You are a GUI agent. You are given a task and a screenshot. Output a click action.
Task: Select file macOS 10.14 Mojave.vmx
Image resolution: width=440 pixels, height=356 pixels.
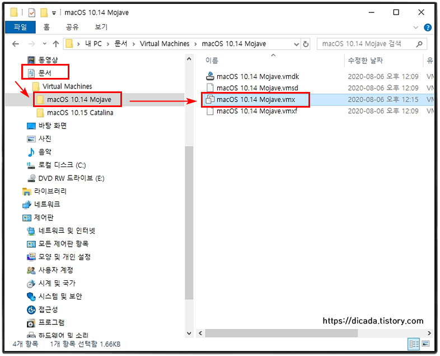point(256,99)
